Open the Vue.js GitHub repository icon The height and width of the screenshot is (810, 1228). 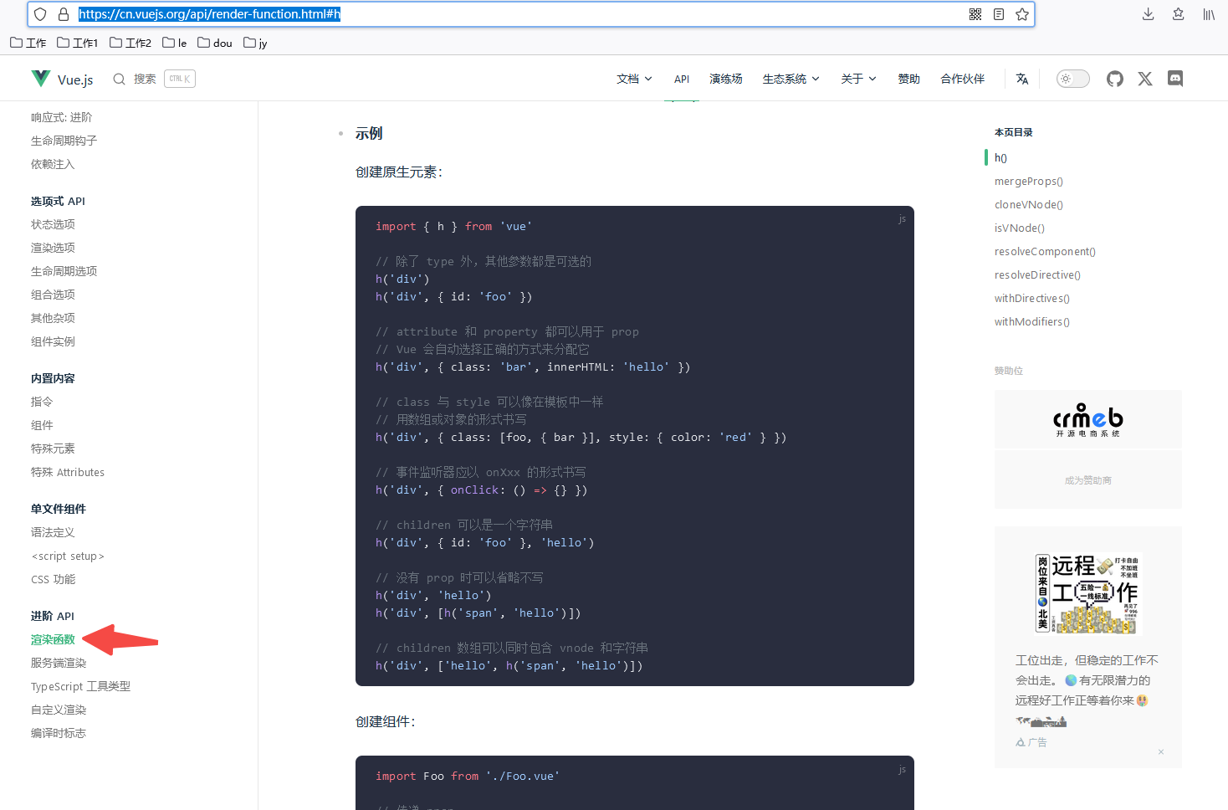(1114, 78)
